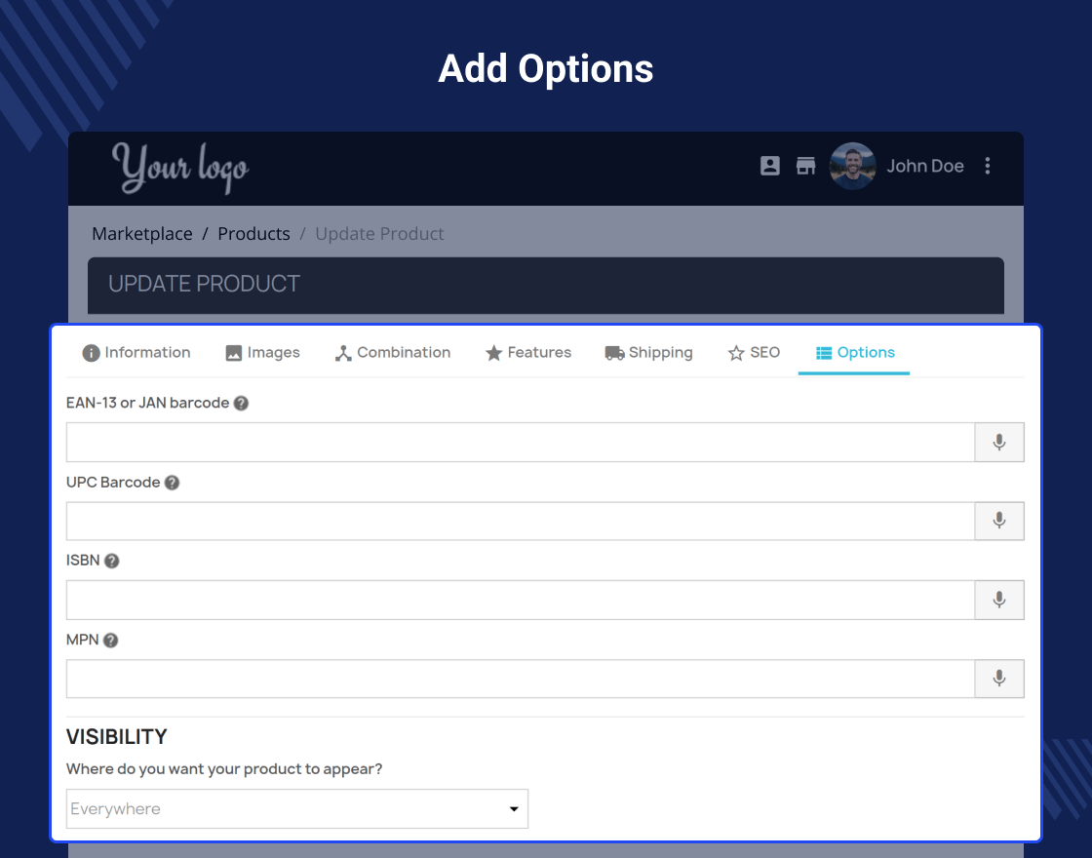Click the microphone icon for ISBN field
Viewport: 1092px width, 858px height.
point(999,600)
